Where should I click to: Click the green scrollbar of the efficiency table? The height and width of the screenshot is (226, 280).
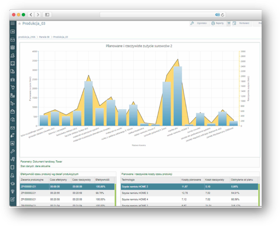point(115,195)
